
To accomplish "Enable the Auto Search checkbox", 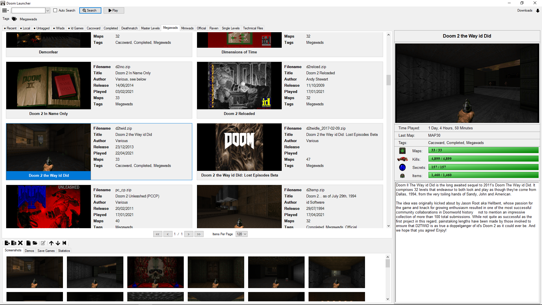I will 55,10.
